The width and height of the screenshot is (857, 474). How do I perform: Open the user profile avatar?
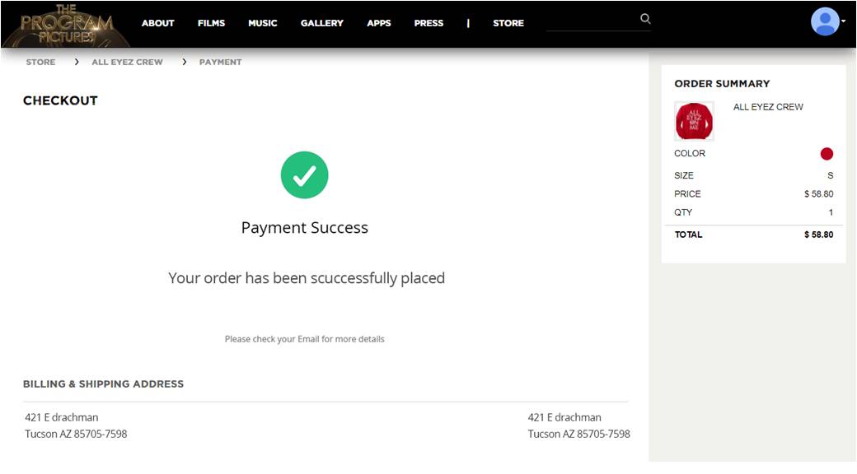(x=825, y=21)
